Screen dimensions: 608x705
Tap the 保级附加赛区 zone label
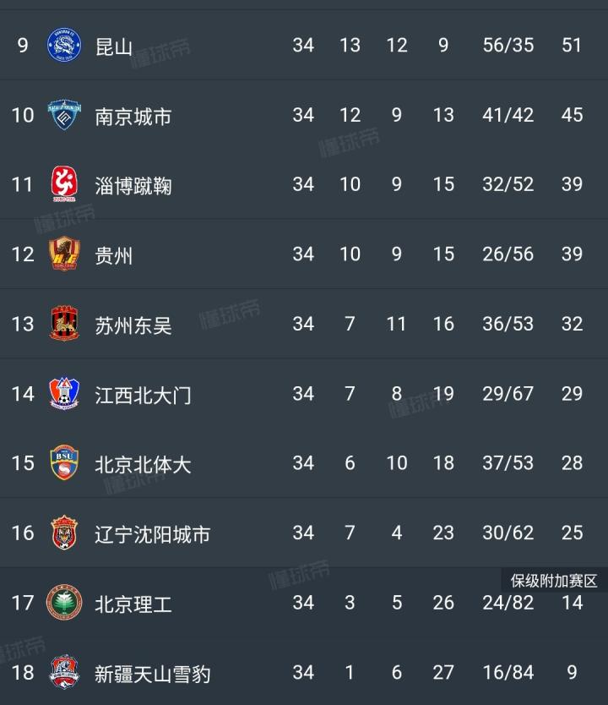pyautogui.click(x=554, y=581)
